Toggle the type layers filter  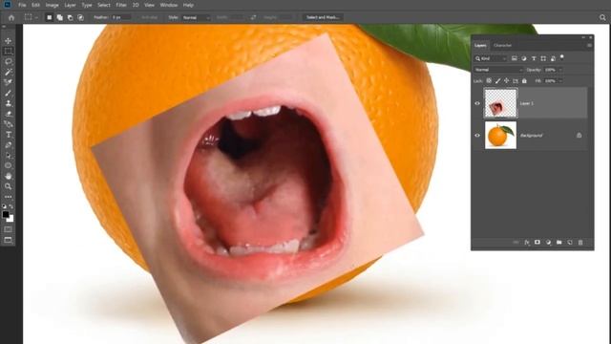[x=534, y=58]
